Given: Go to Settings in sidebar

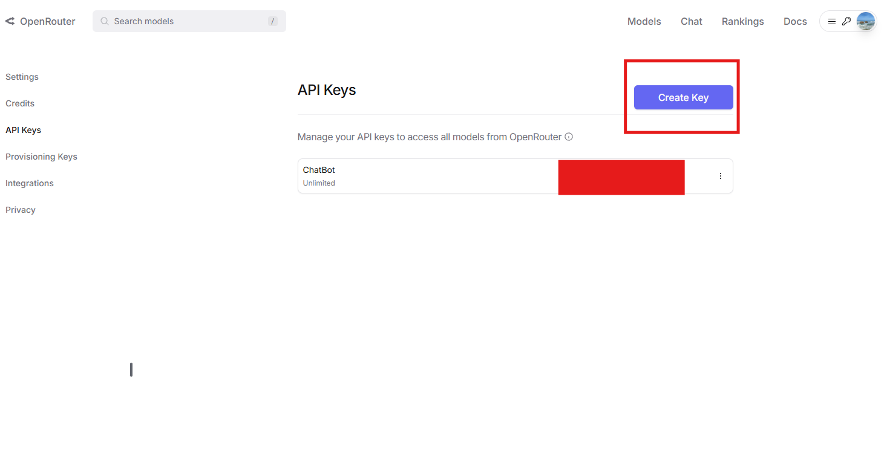Looking at the screenshot, I should [x=22, y=77].
